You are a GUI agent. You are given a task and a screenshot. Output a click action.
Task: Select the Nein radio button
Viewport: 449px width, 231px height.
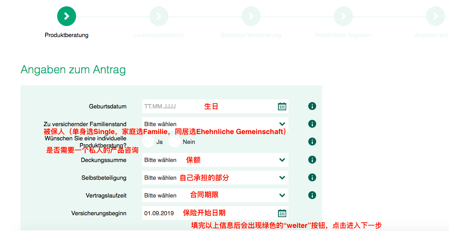pyautogui.click(x=175, y=142)
